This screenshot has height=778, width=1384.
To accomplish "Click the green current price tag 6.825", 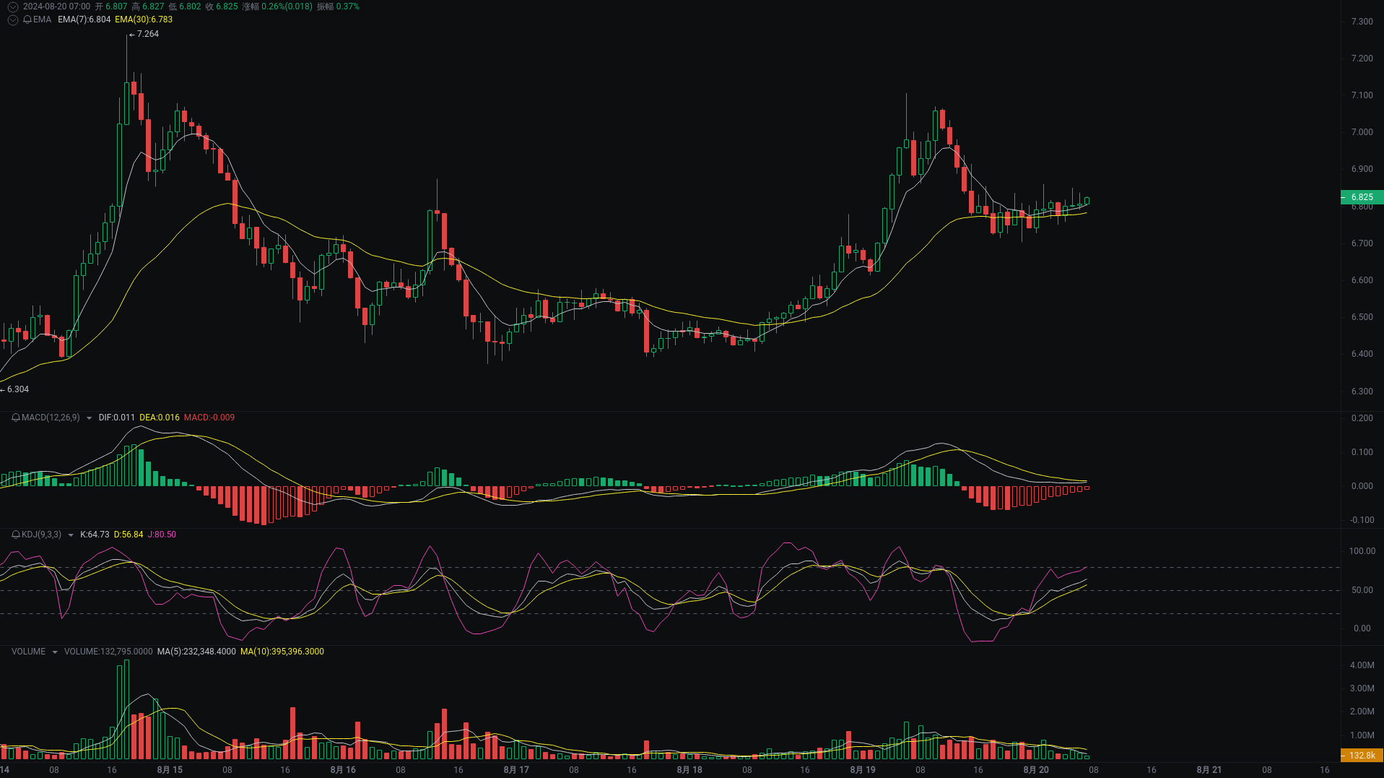I will click(x=1362, y=197).
